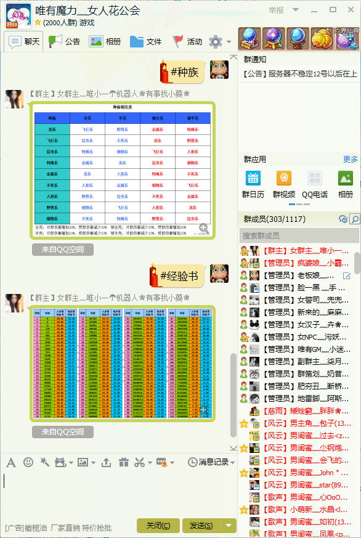The width and height of the screenshot is (361, 538).
Task: Click the 举报 report button
Action: click(x=276, y=10)
